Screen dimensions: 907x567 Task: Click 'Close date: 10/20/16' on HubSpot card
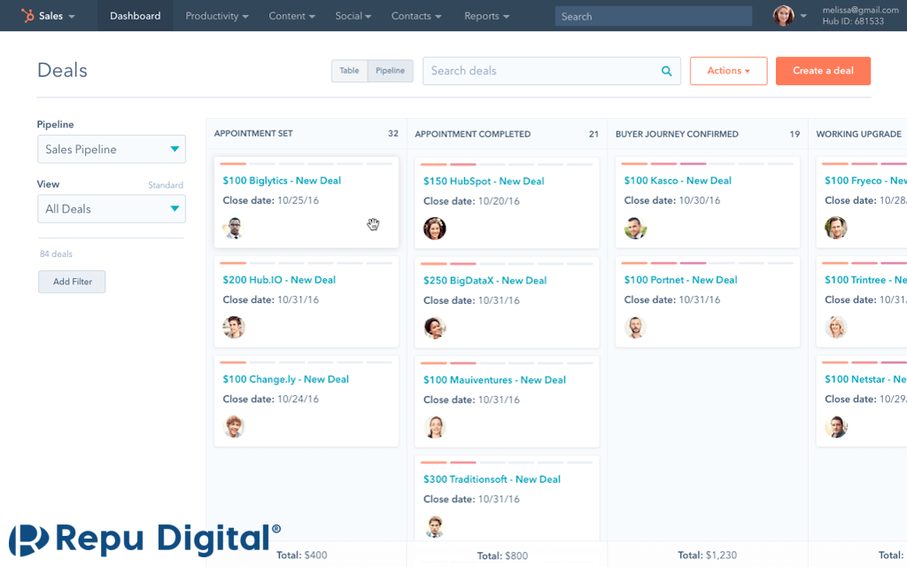point(471,201)
